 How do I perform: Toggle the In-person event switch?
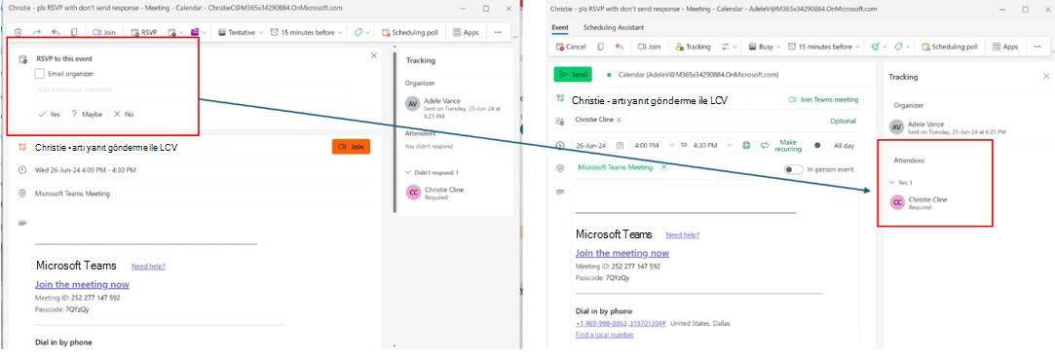tap(794, 169)
